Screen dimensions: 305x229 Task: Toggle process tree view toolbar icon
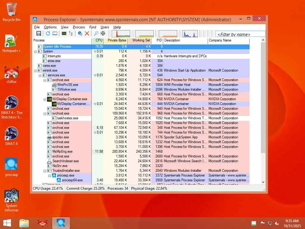click(71, 33)
